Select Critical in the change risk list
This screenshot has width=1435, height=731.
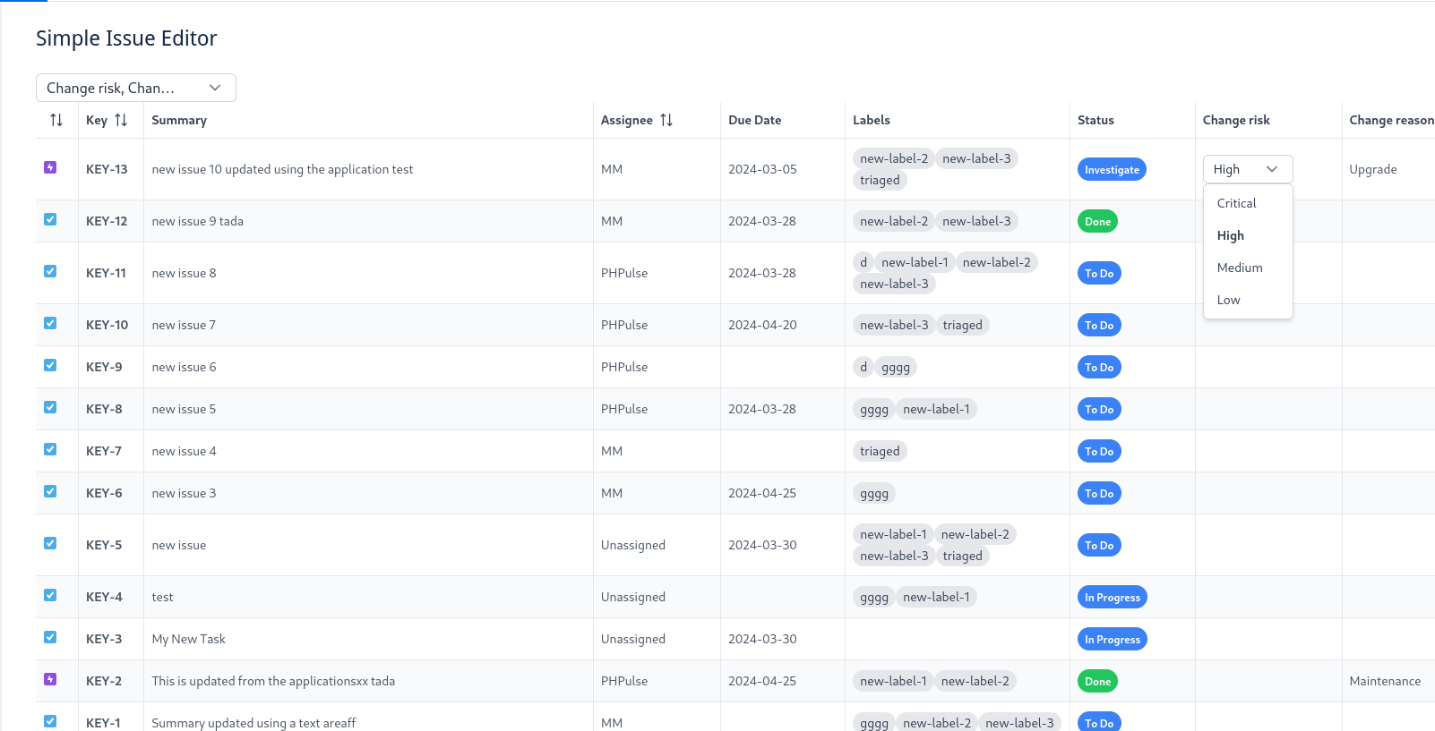[x=1248, y=203]
